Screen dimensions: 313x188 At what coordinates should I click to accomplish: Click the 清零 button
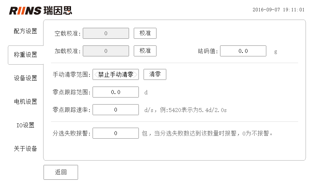pyautogui.click(x=155, y=74)
